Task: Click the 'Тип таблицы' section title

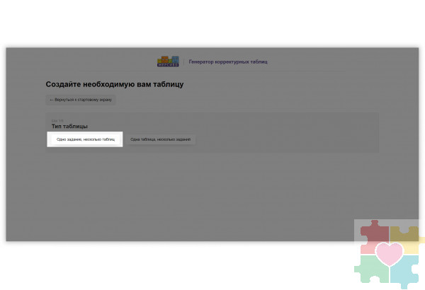Action: [69, 126]
